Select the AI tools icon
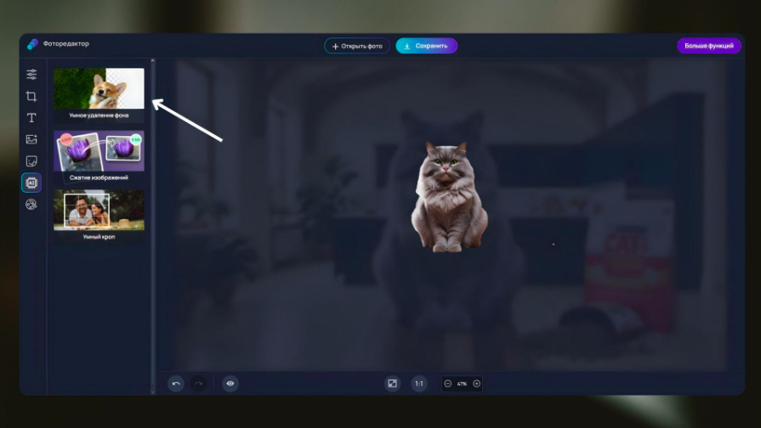761x428 pixels. 31,183
